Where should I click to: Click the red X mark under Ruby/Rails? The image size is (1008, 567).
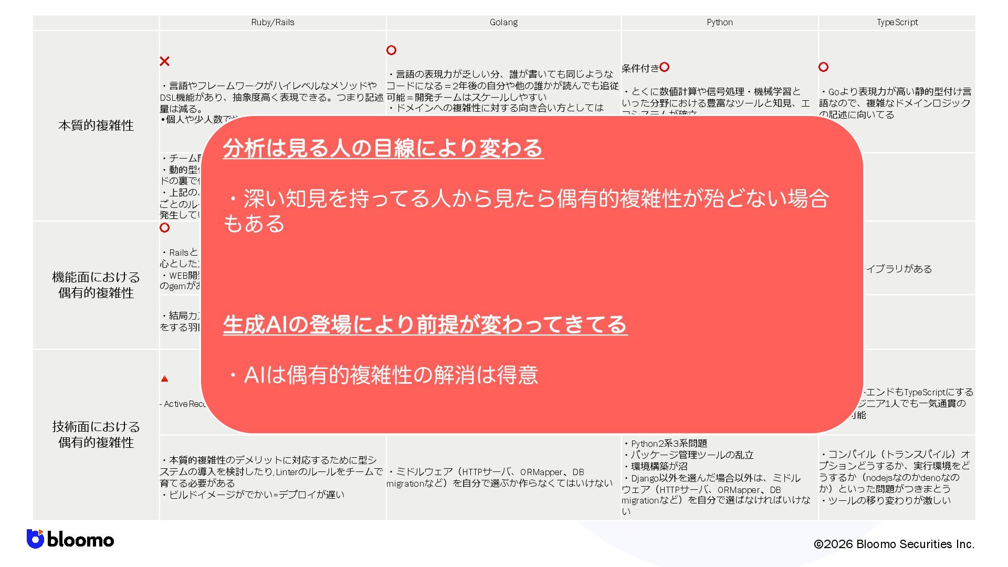click(x=164, y=61)
